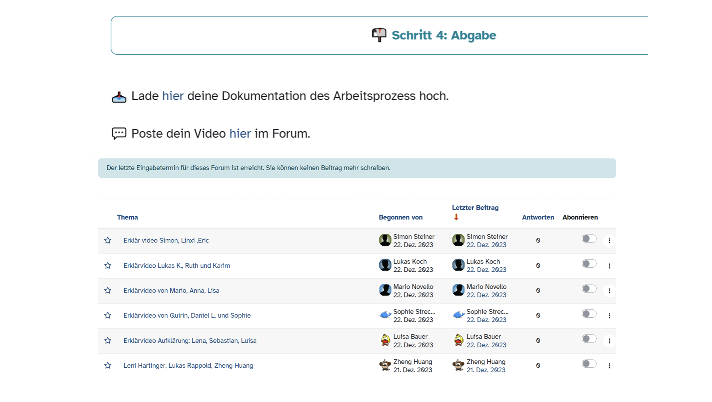Click Zheng Huang's monkey avatar in Letzter Beitrag
The height and width of the screenshot is (402, 712).
[458, 365]
